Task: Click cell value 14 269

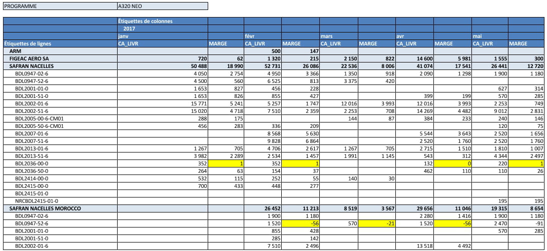Action: 414,111
